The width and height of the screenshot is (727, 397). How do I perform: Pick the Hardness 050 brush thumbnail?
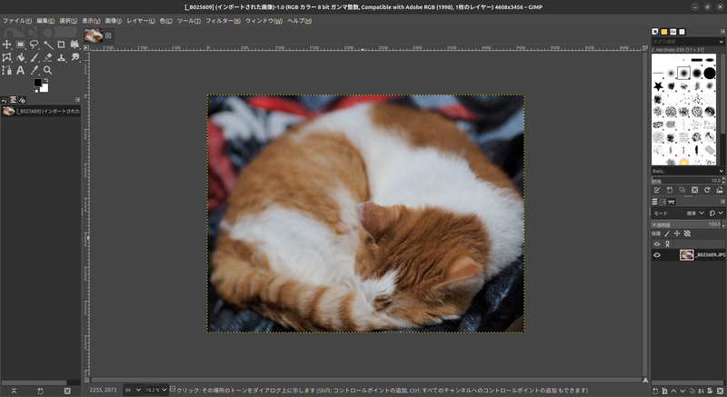pyautogui.click(x=683, y=73)
